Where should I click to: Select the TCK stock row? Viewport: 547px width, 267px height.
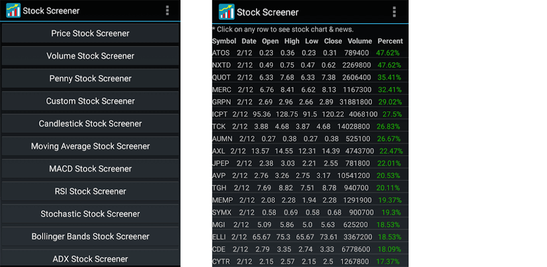(310, 126)
